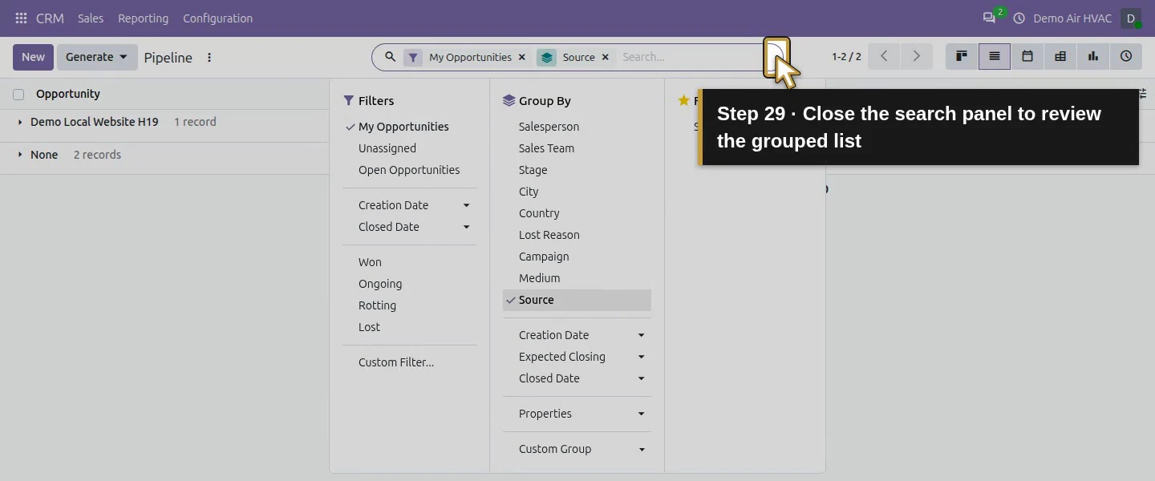Remove the Source group facet
Viewport: 1155px width, 481px height.
pyautogui.click(x=606, y=57)
